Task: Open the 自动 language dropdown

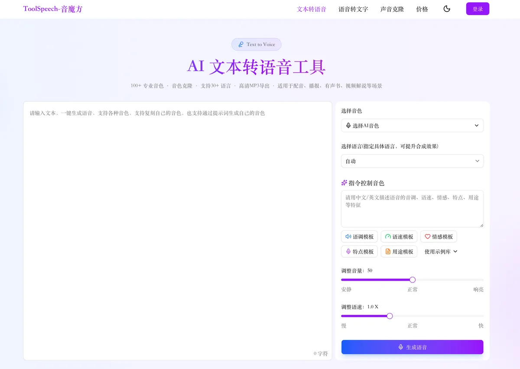Action: [412, 161]
